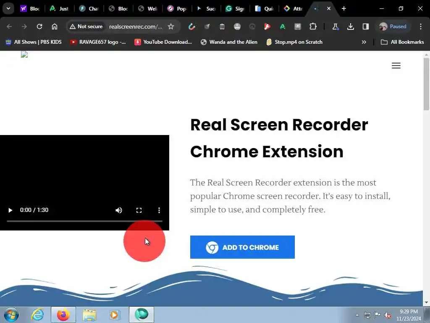Open the Action Center flag icon
430x323 pixels.
pos(378,315)
